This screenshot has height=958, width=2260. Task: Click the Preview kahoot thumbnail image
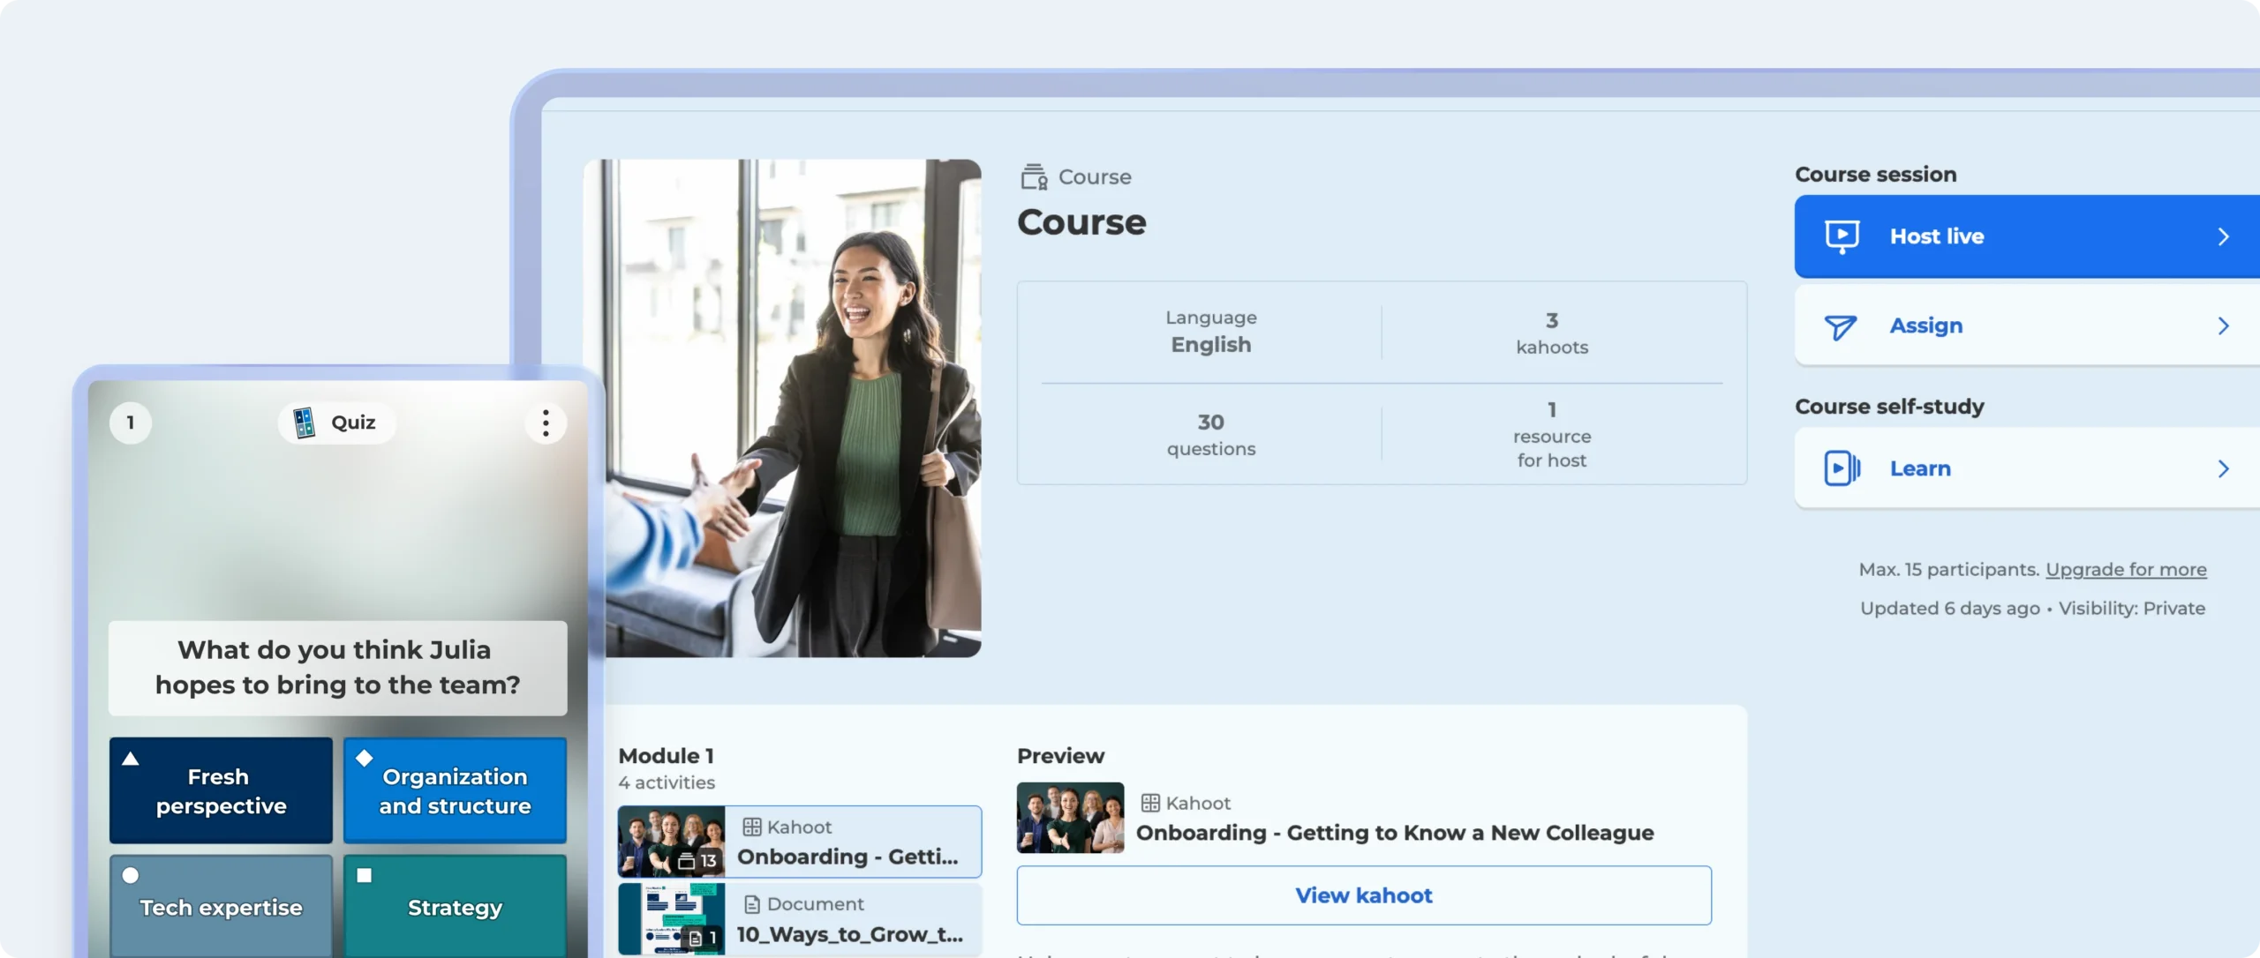1070,818
